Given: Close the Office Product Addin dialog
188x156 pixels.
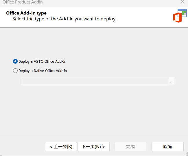Looking at the screenshot, I should tap(182, 2).
